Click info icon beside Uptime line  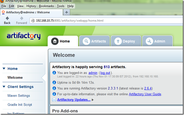pos(54,82)
